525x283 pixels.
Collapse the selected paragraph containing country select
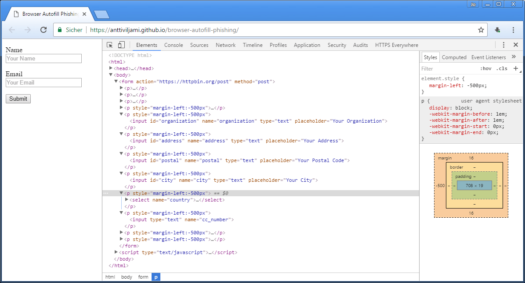coord(121,193)
